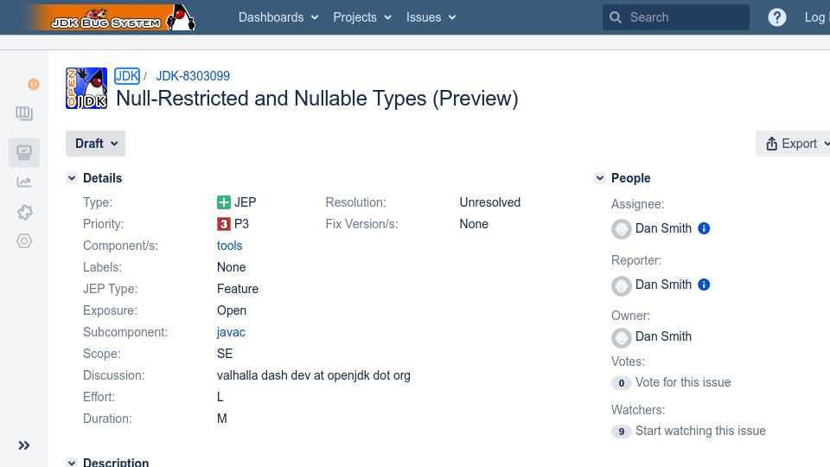830x467 pixels.
Task: Open the Issues menu
Action: click(x=431, y=17)
